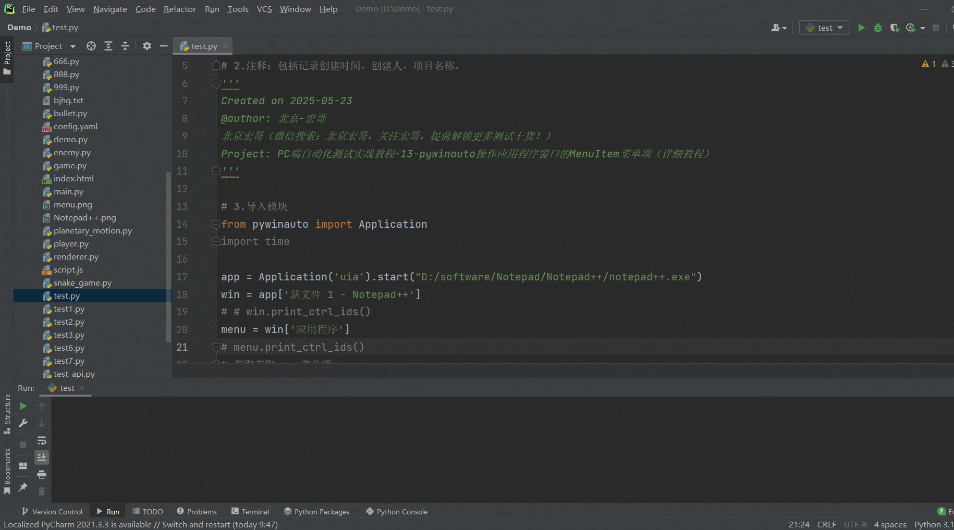The image size is (954, 530).
Task: Toggle the Bookmarks side tool window
Action: coord(7,472)
